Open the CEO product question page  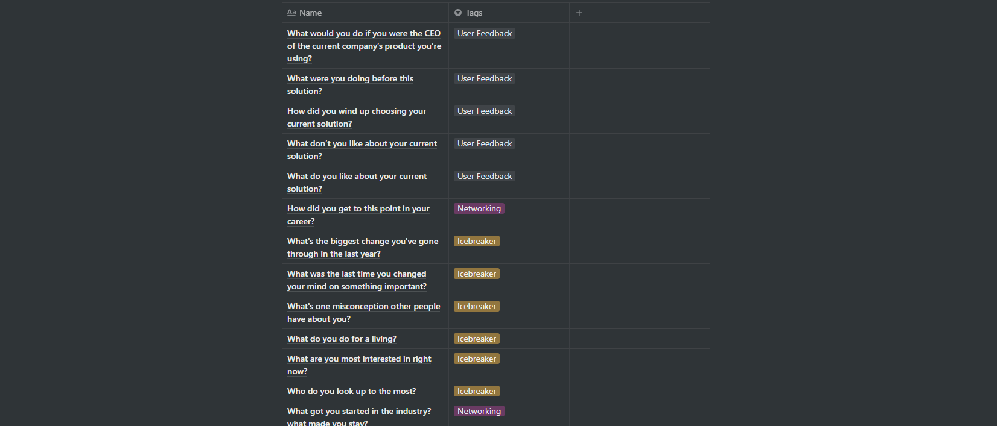pyautogui.click(x=364, y=46)
